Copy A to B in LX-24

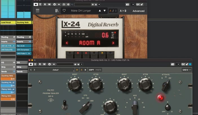click(x=123, y=11)
